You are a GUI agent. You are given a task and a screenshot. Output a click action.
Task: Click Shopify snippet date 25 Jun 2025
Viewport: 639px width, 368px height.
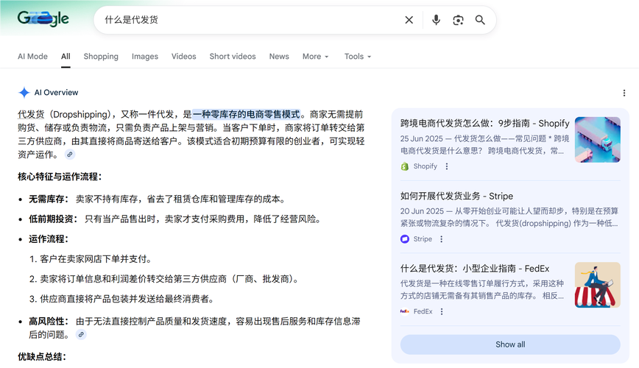(x=422, y=138)
